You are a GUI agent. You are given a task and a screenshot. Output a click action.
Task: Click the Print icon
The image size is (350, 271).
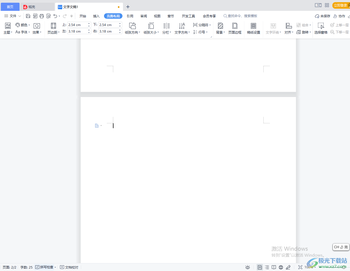[42, 16]
